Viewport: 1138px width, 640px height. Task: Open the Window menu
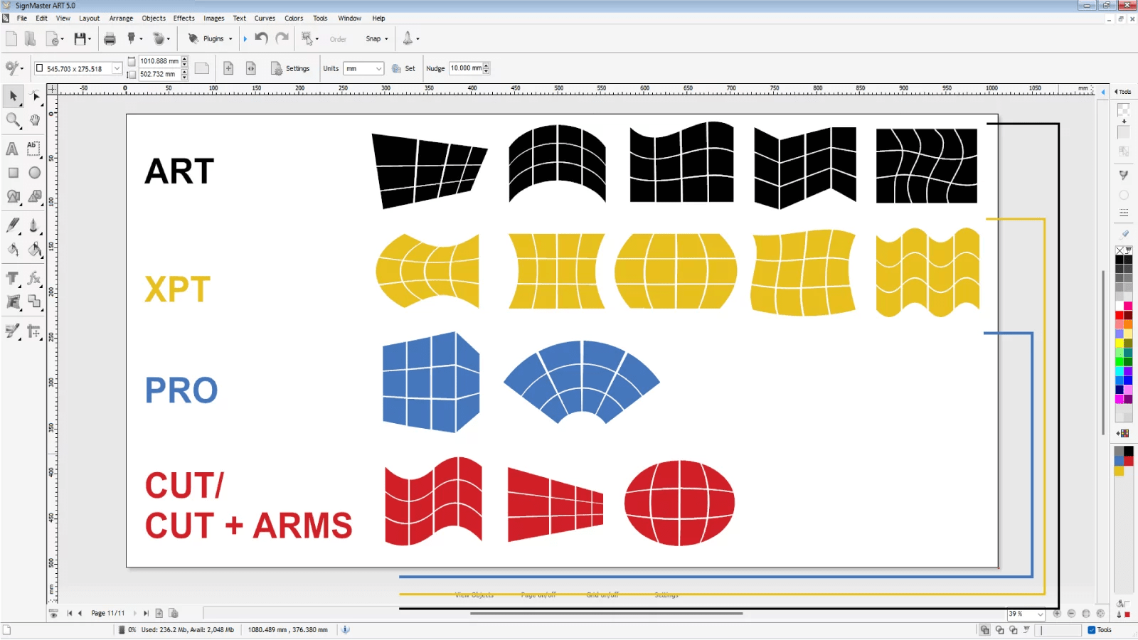[349, 18]
